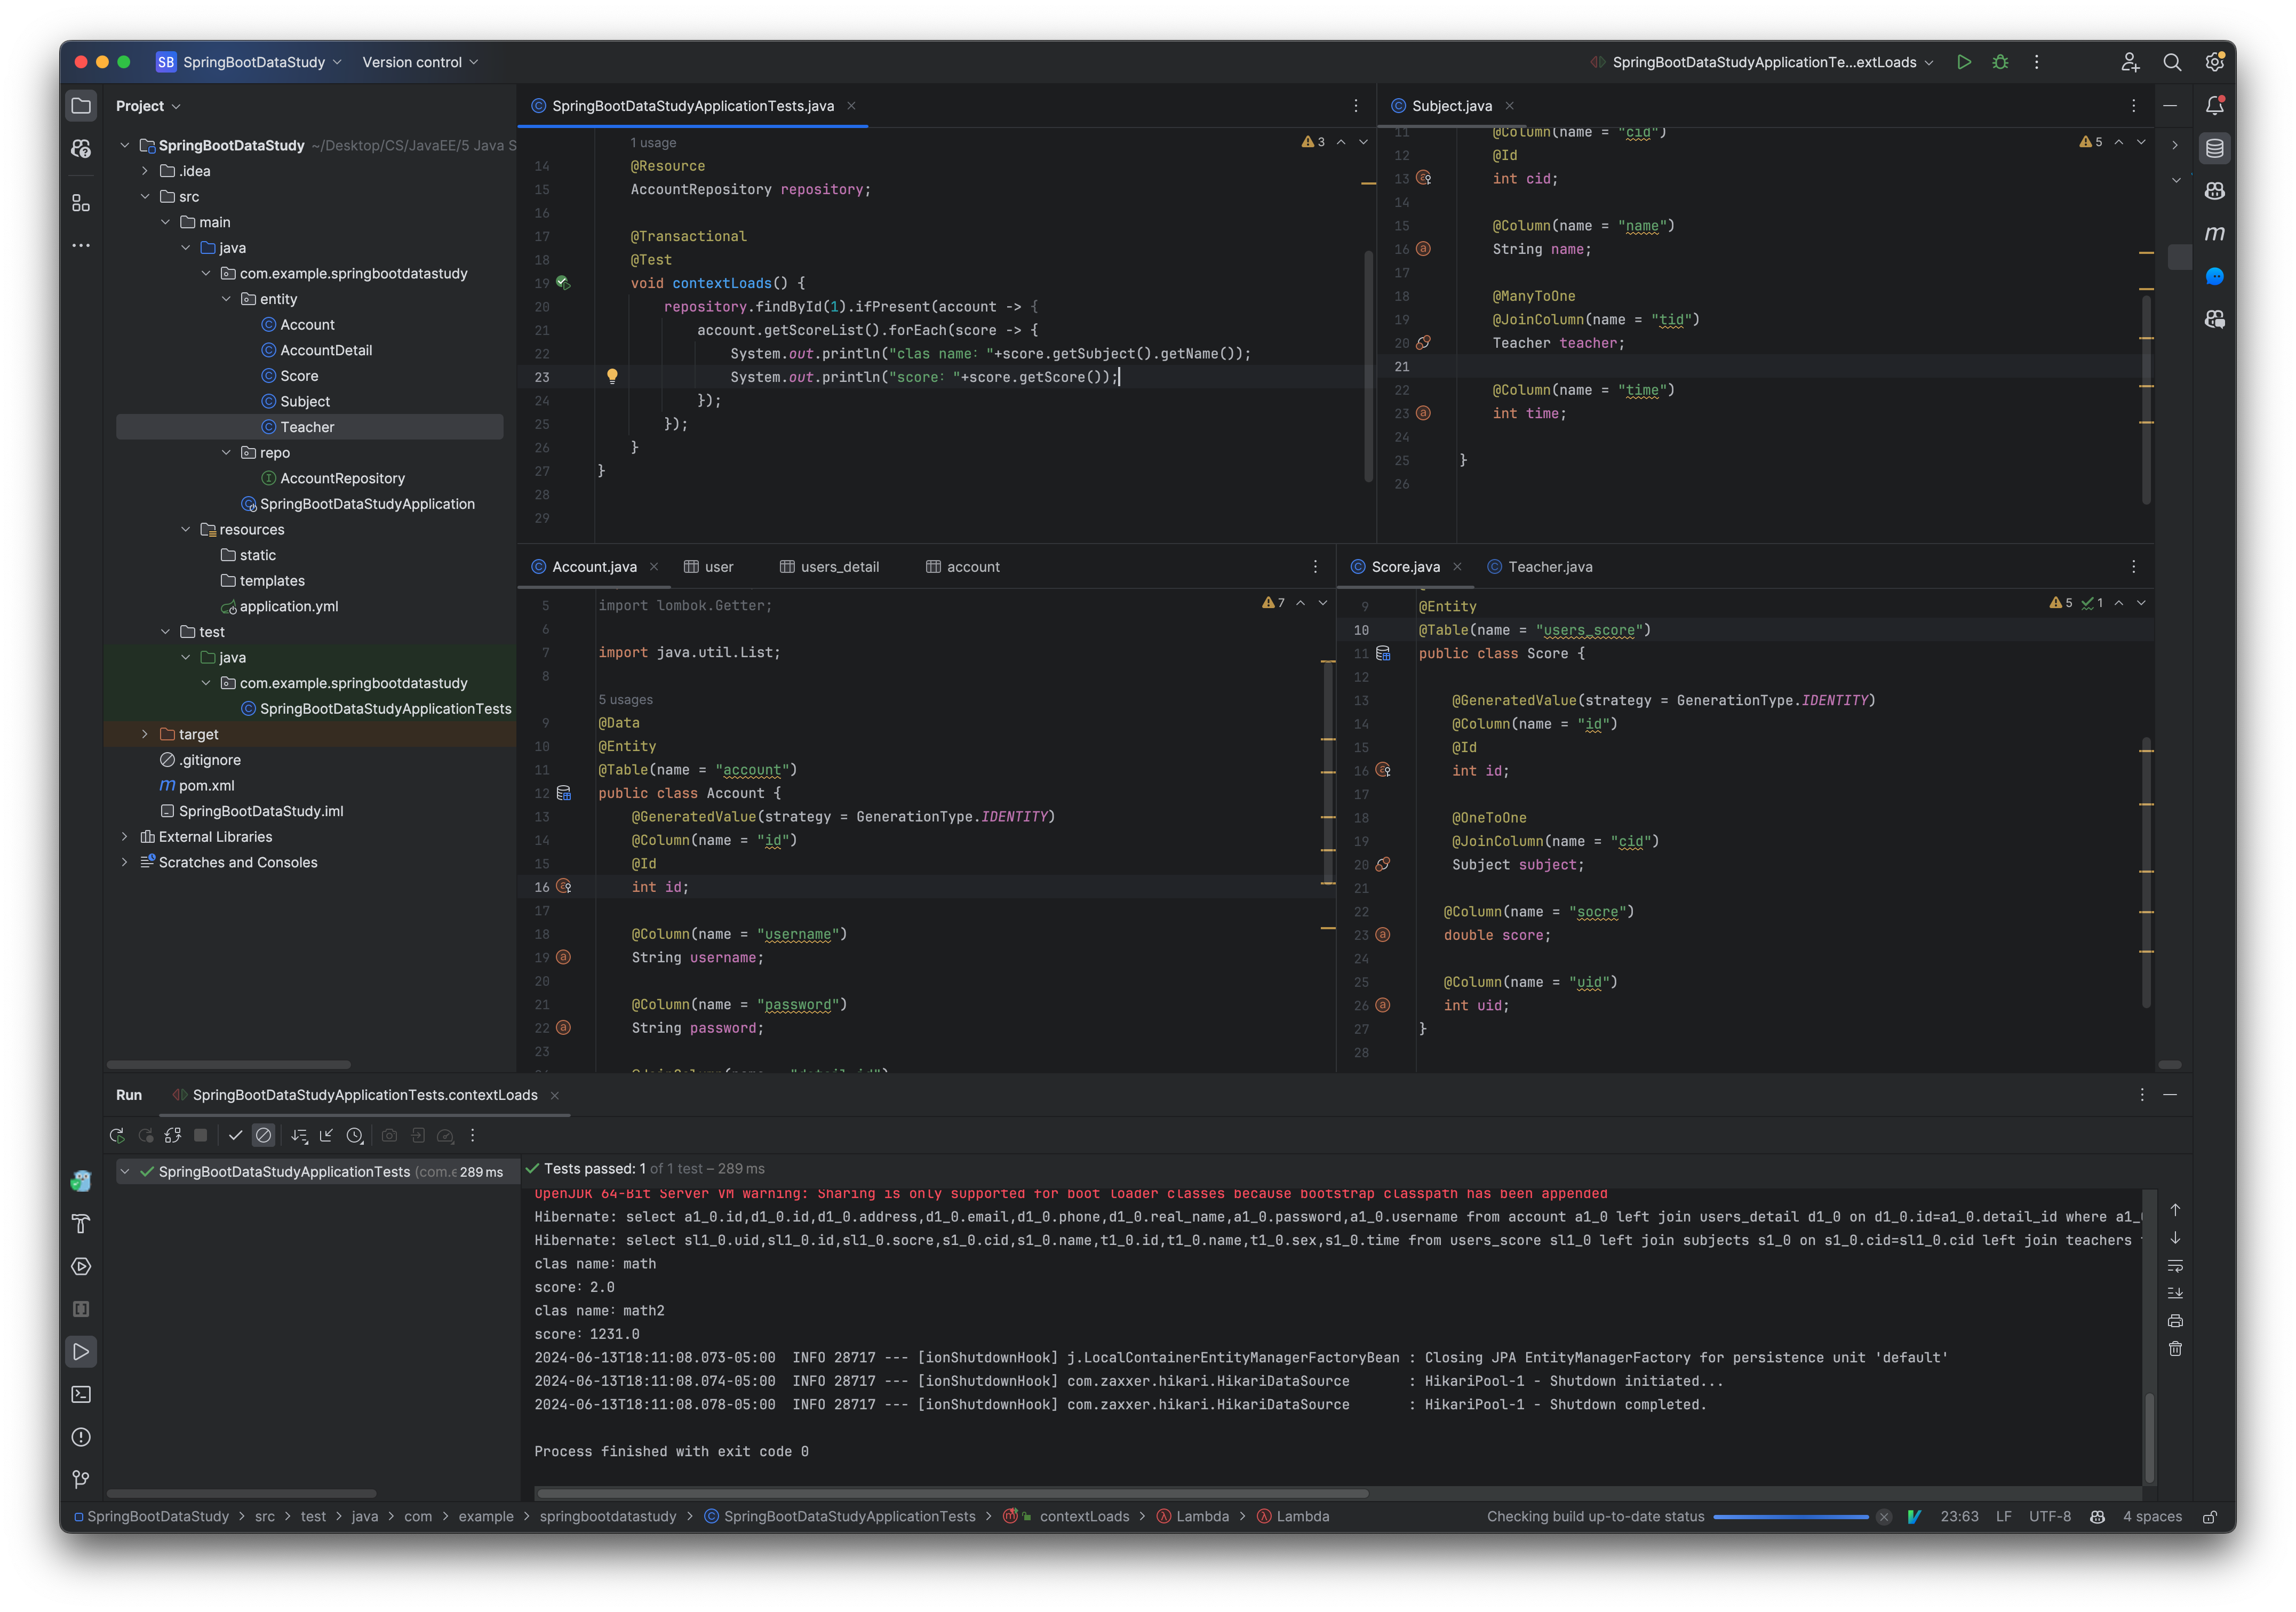
Task: Open the Project tool window icon
Action: coord(81,106)
